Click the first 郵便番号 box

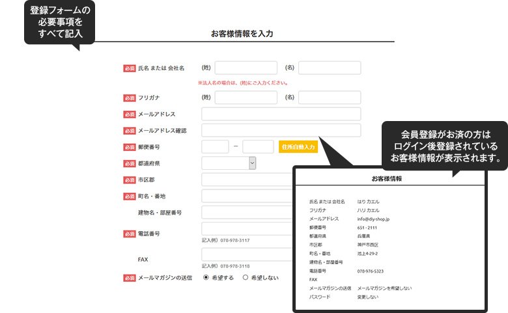pos(215,147)
